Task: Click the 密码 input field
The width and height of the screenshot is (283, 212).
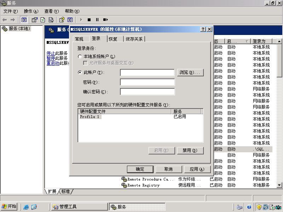Action: click(x=147, y=82)
